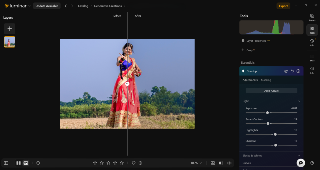Adjust the Highlights slider handle
The image size is (320, 170).
(275, 134)
